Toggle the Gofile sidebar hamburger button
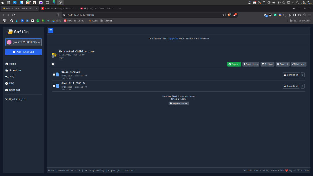The width and height of the screenshot is (313, 176). pyautogui.click(x=51, y=30)
